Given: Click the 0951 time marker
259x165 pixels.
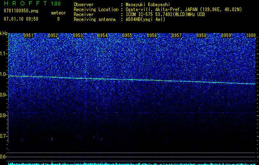Looking at the screenshot, I should click(x=28, y=35).
